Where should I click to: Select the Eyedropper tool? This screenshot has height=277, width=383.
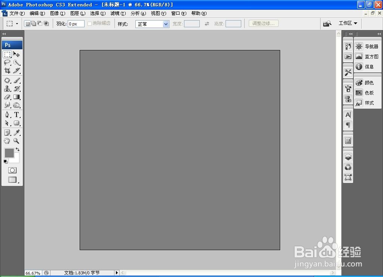pos(16,133)
